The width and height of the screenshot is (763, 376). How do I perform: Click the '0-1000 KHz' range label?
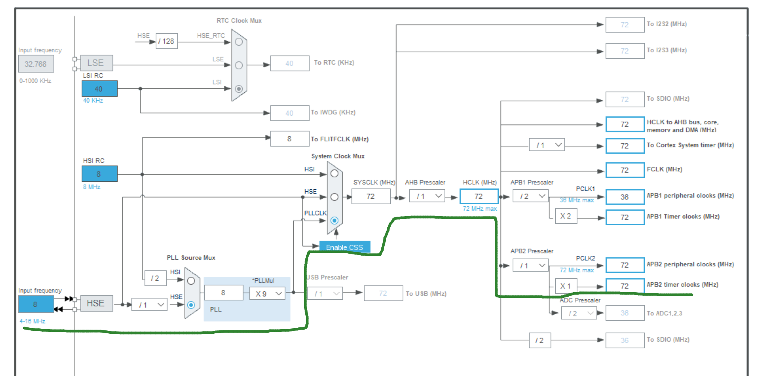(x=35, y=81)
